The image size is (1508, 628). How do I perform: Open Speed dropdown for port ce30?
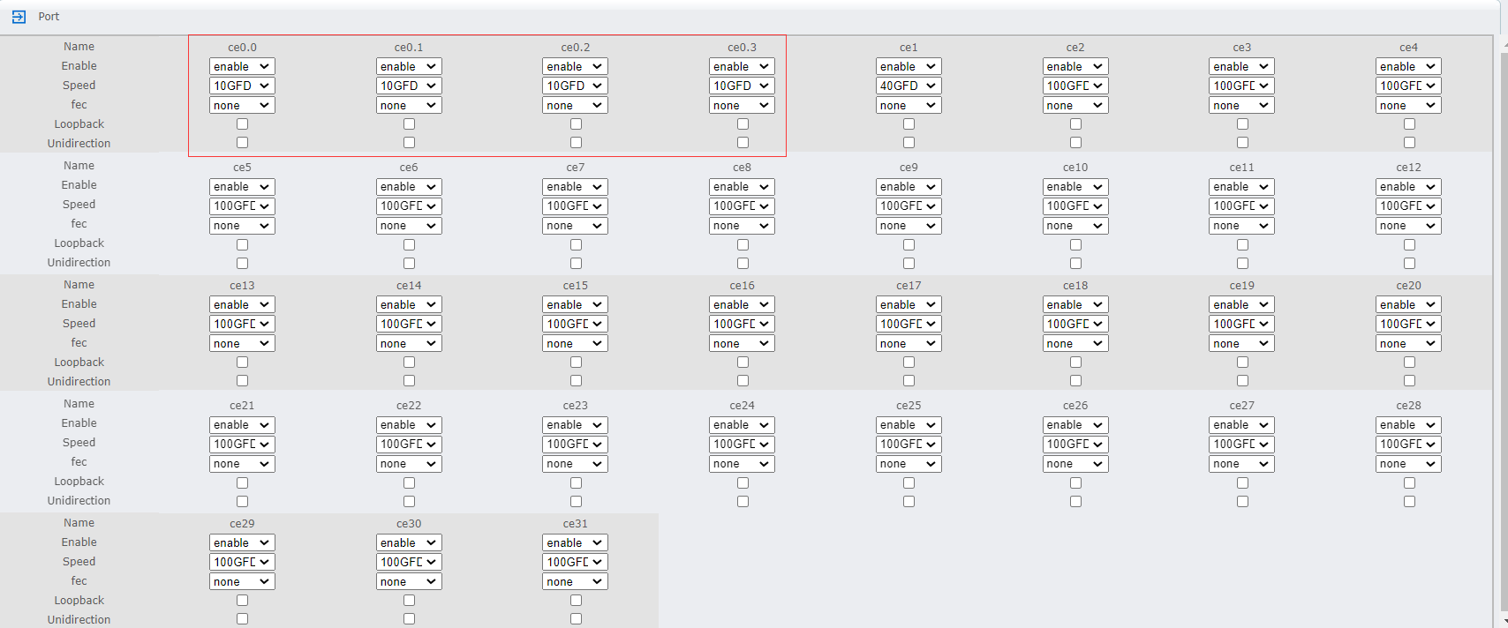(x=409, y=562)
